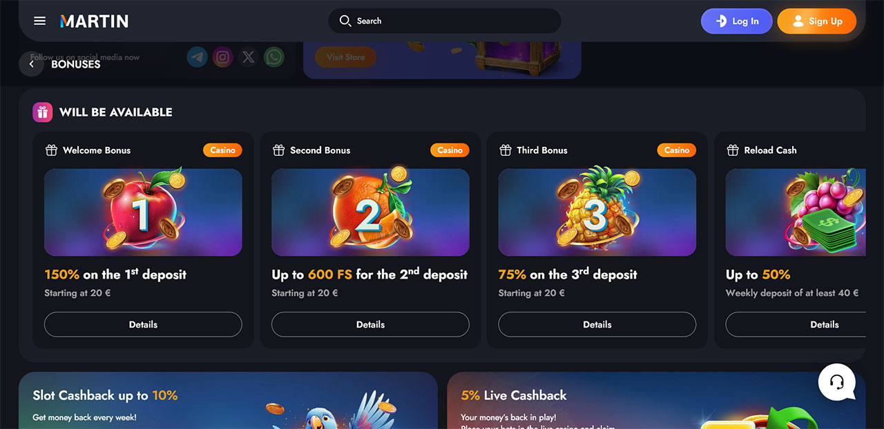
Task: Select the Third Bonus pineapple image
Action: point(597,212)
